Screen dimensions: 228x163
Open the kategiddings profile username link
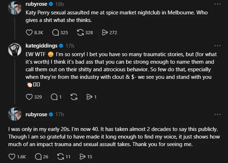tap(42, 46)
